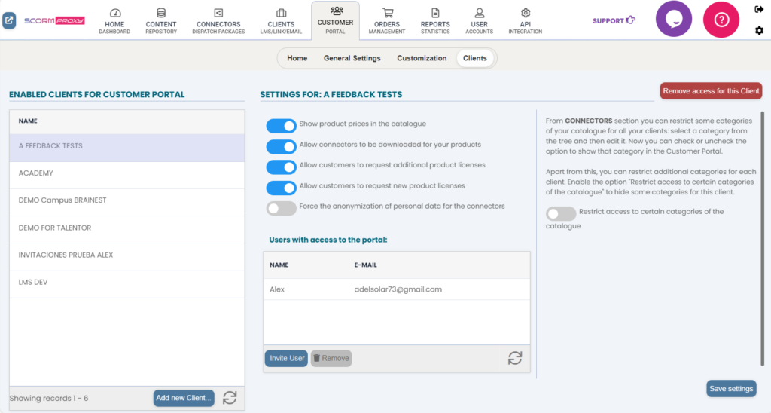Screen dimensions: 771x413
Task: Open User Accounts section
Action: click(x=479, y=21)
